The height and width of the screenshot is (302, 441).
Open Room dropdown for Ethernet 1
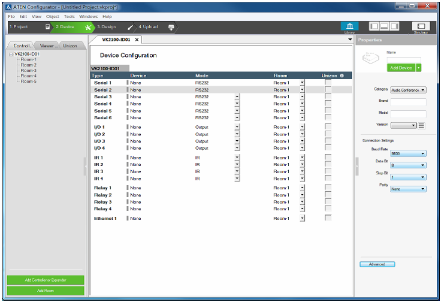302,218
